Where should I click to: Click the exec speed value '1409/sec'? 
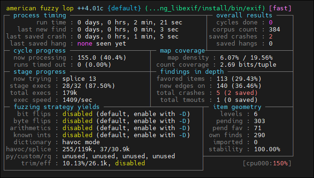point(77,100)
